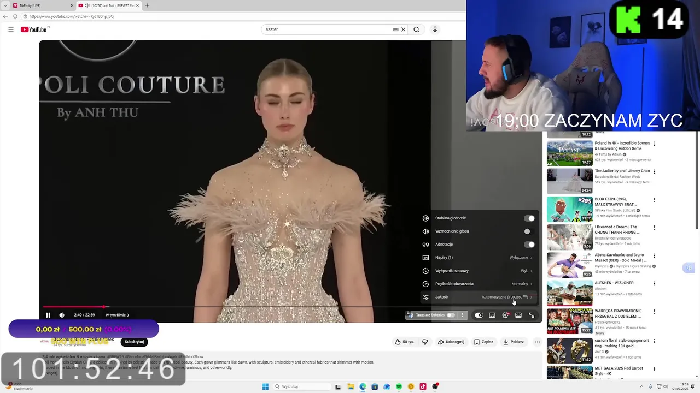The image size is (700, 393).
Task: Open the YouTube guide hamburger menu
Action: coord(10,29)
